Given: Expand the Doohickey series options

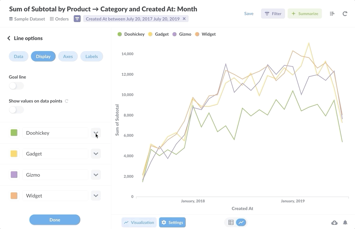Looking at the screenshot, I should click(96, 133).
